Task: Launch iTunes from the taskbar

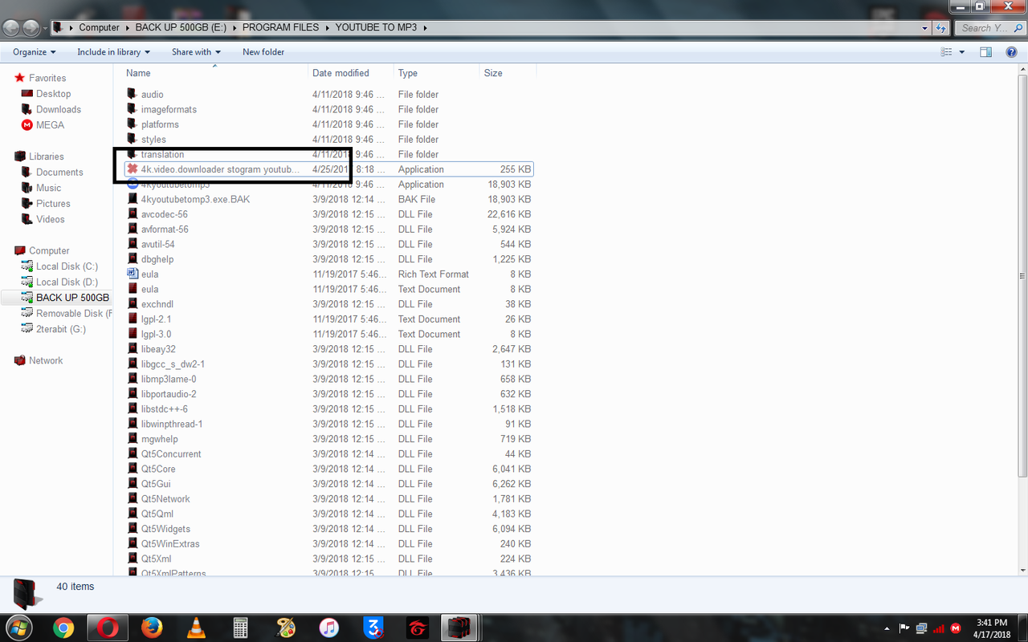Action: tap(328, 628)
